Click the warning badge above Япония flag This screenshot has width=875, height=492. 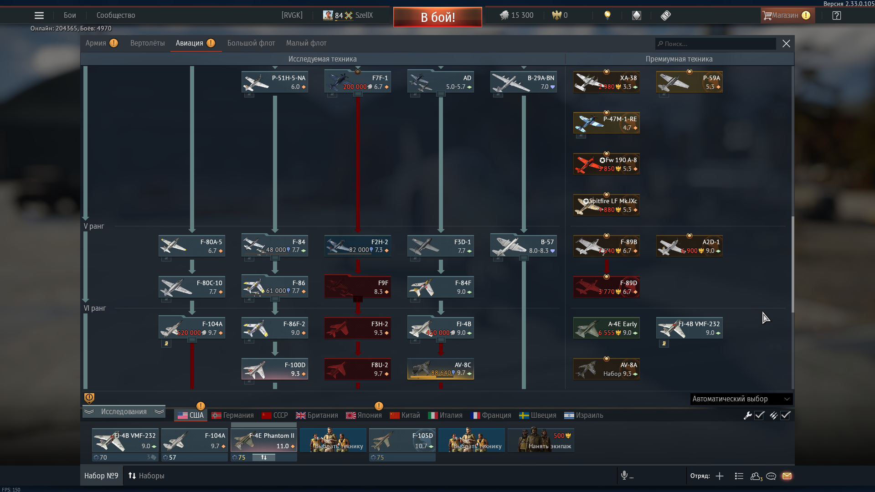(379, 406)
